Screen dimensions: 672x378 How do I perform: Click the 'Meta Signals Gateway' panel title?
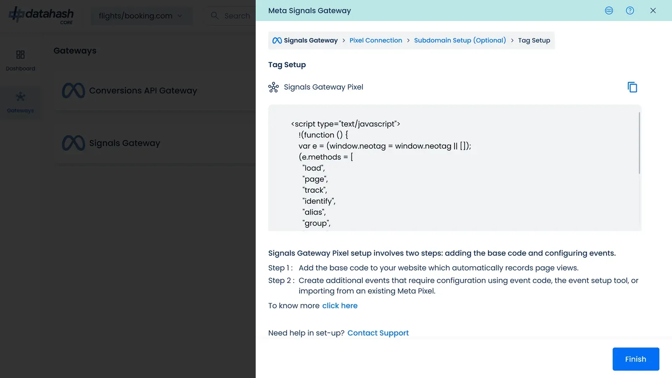pos(310,10)
